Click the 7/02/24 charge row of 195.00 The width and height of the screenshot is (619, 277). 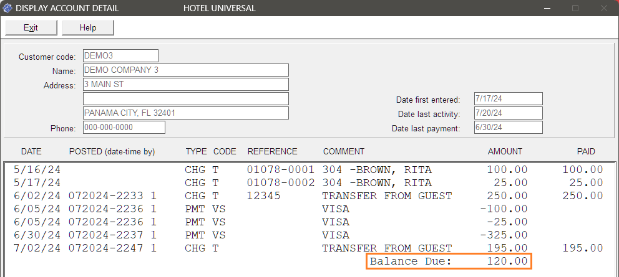308,248
